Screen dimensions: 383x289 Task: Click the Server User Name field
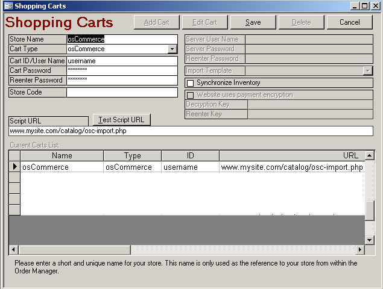(x=309, y=39)
